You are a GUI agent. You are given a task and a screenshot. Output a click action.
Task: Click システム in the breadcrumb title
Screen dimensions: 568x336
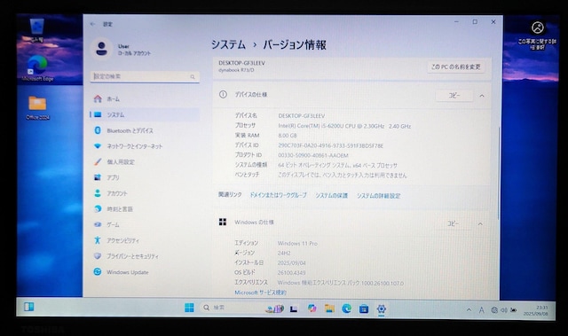(228, 45)
